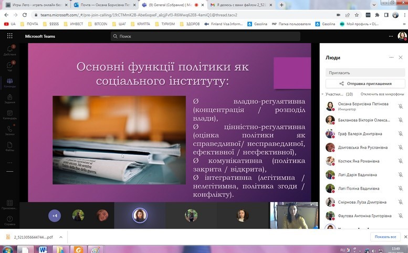The width and height of the screenshot is (408, 253).
Task: Open the Finland Visa Inform bookmark
Action: click(223, 24)
